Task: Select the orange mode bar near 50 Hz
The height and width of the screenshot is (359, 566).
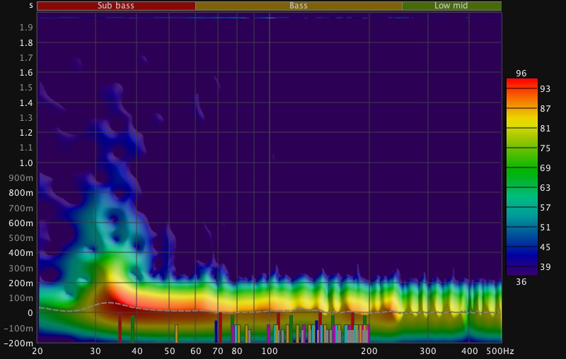Action: pyautogui.click(x=176, y=334)
